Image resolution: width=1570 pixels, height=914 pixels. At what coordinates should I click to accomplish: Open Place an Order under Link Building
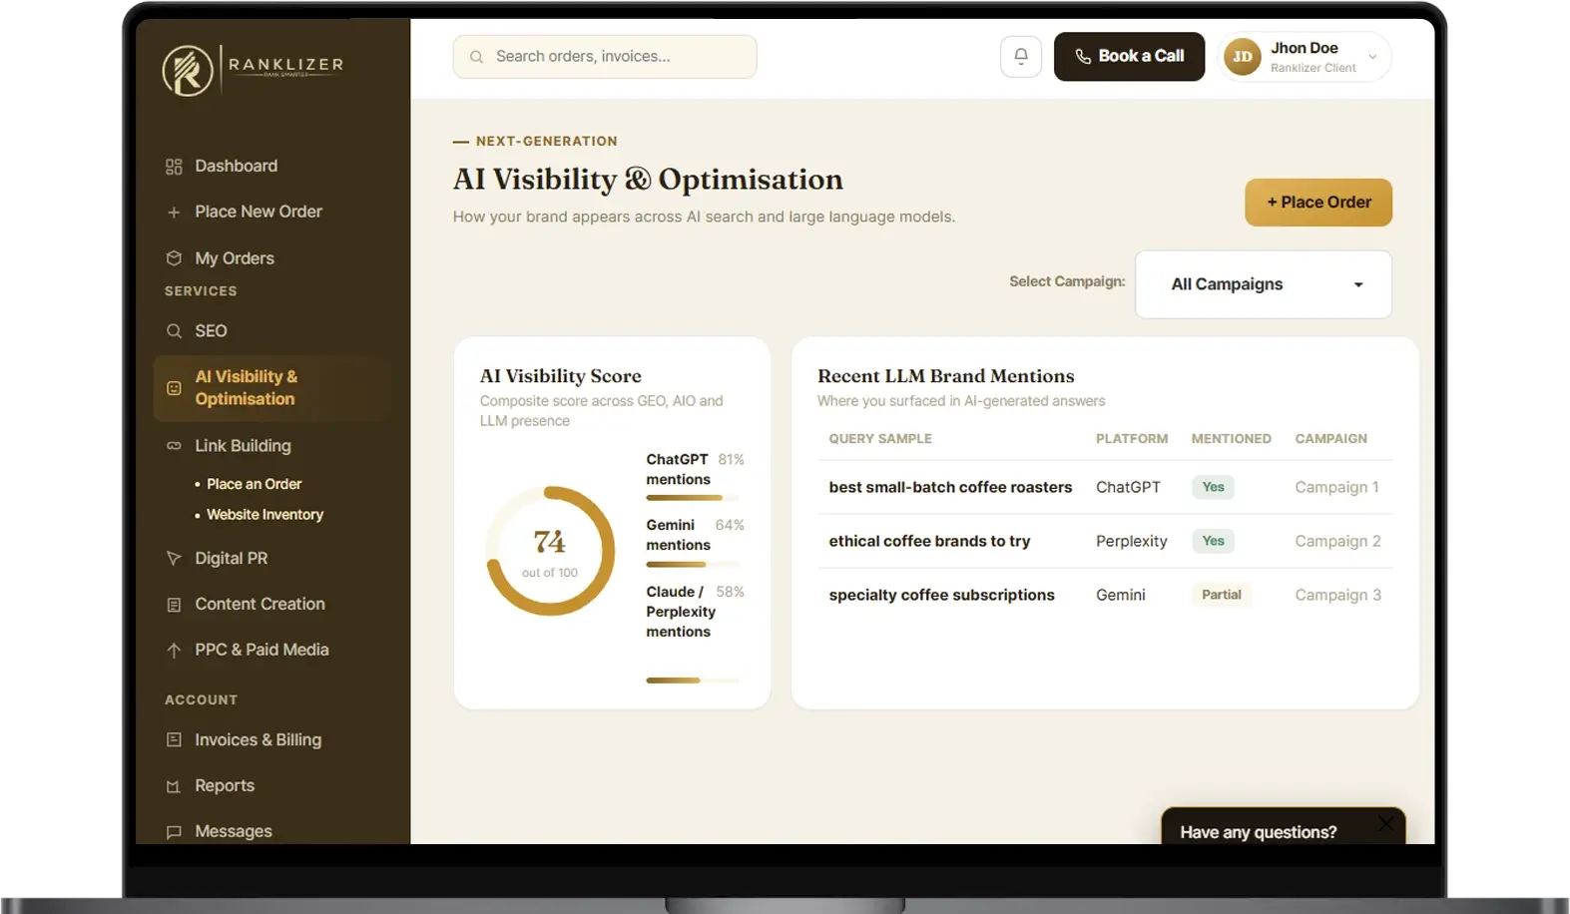[x=254, y=484]
